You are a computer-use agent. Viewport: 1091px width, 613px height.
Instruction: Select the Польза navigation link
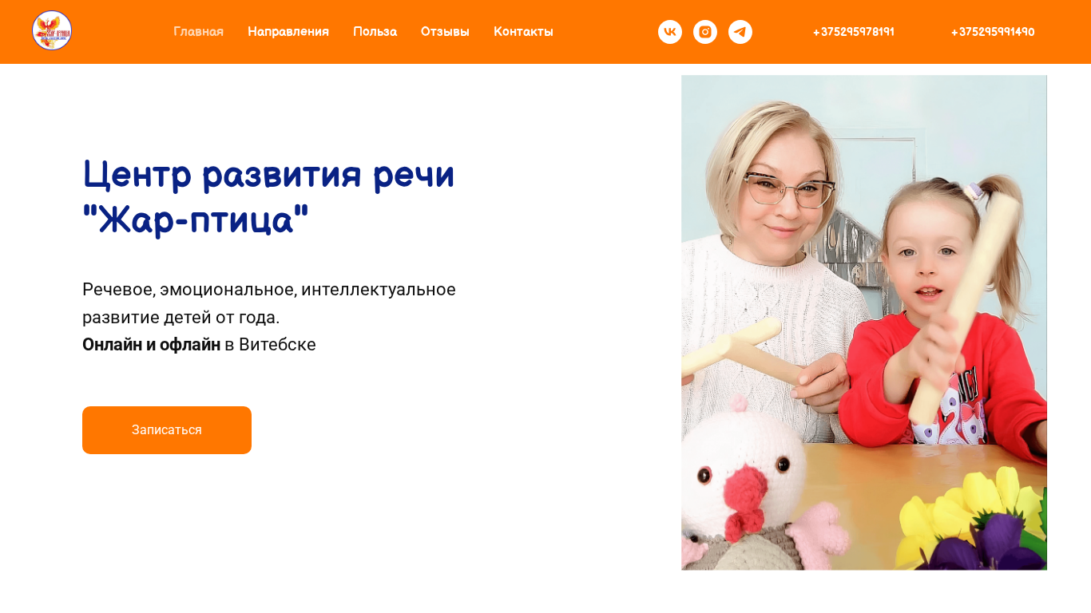click(x=375, y=32)
